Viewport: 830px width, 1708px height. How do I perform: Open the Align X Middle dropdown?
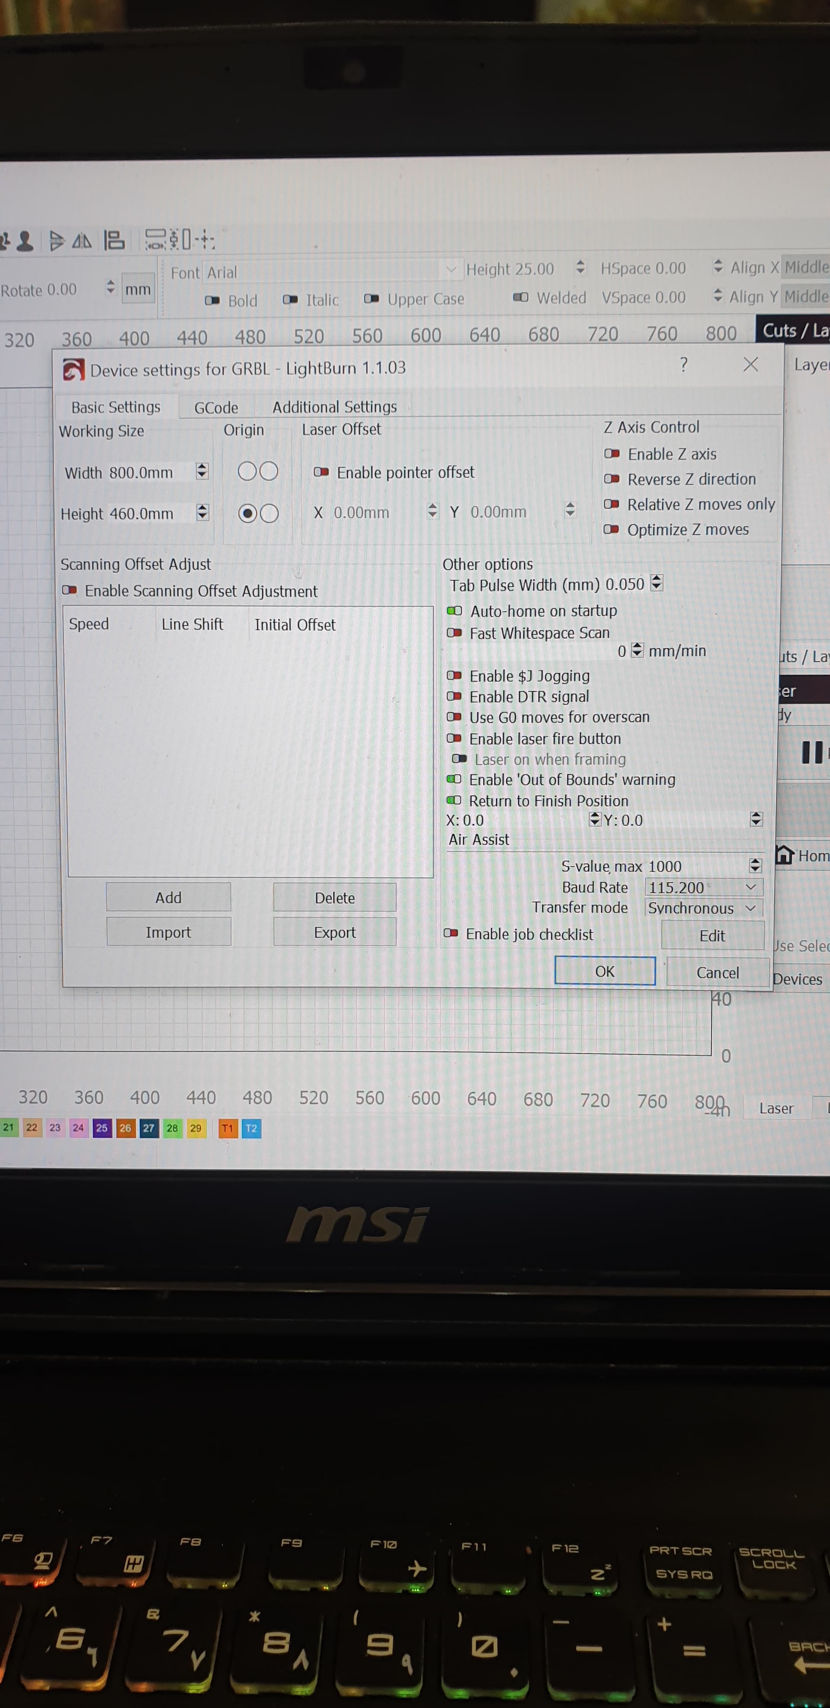pos(806,267)
